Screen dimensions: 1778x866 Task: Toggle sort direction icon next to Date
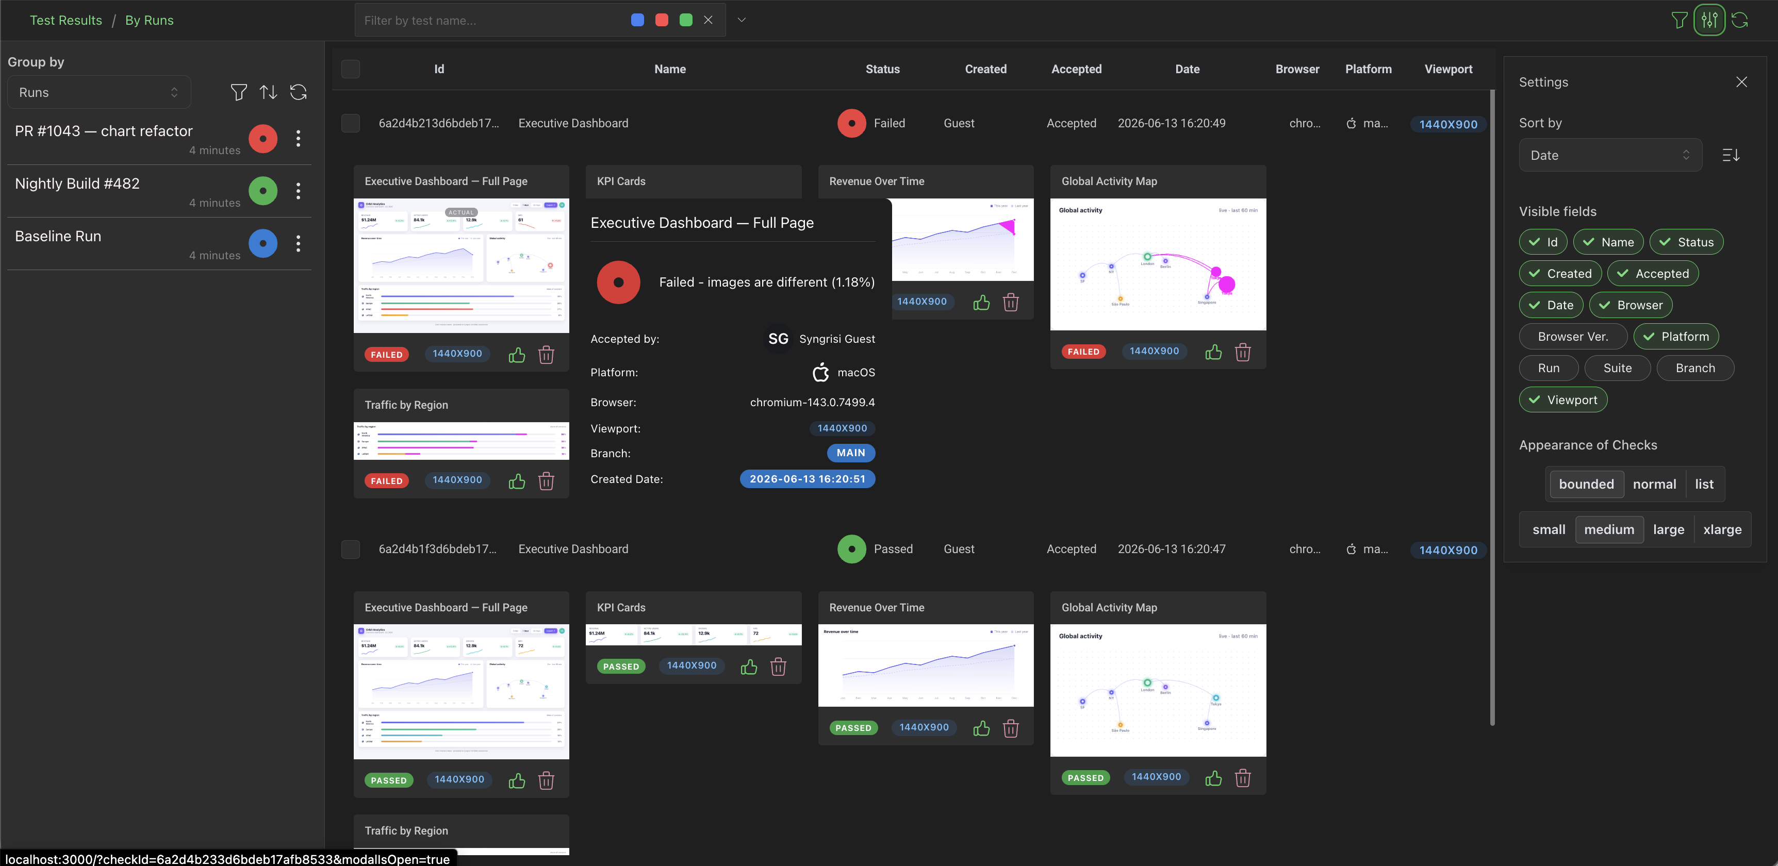(x=1731, y=155)
